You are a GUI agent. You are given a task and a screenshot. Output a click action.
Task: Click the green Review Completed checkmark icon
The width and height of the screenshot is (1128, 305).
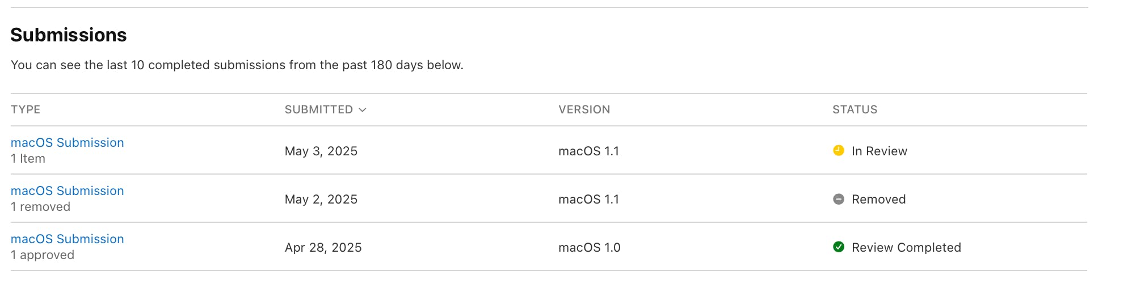tap(838, 247)
